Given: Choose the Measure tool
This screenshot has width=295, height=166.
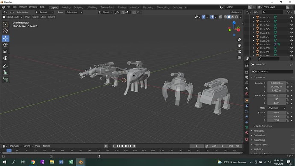Looking at the screenshot, I should coord(6,72).
